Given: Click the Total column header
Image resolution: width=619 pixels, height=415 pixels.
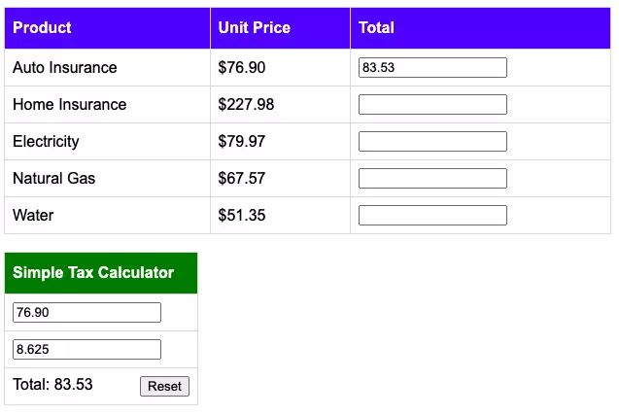Looking at the screenshot, I should click(376, 27).
